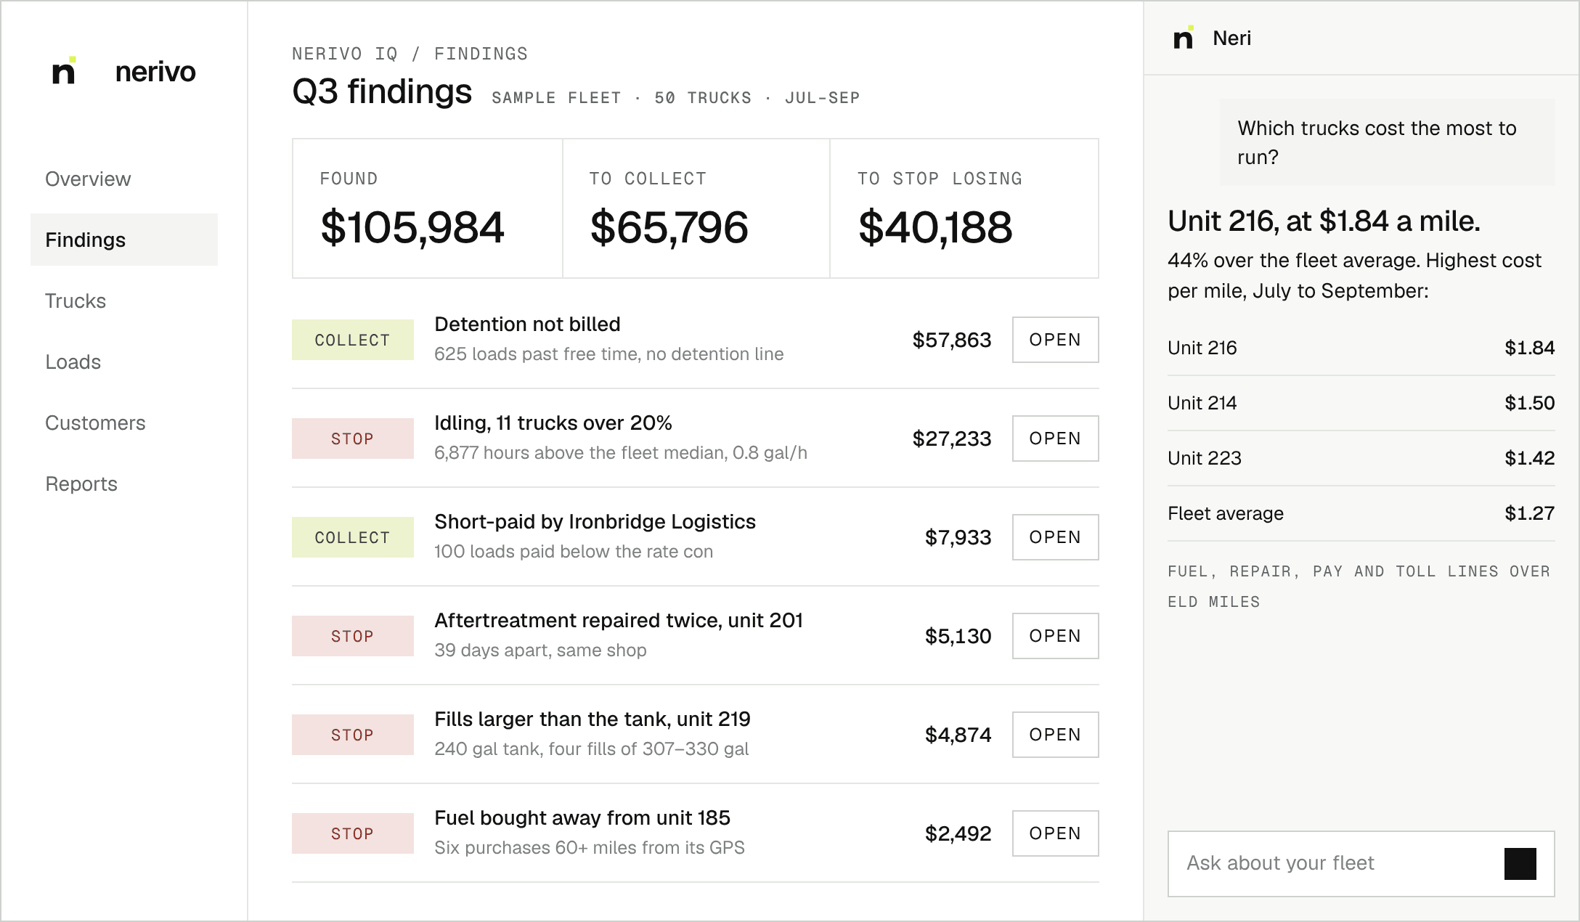This screenshot has width=1580, height=922.
Task: Open the Reports page
Action: [x=124, y=484]
